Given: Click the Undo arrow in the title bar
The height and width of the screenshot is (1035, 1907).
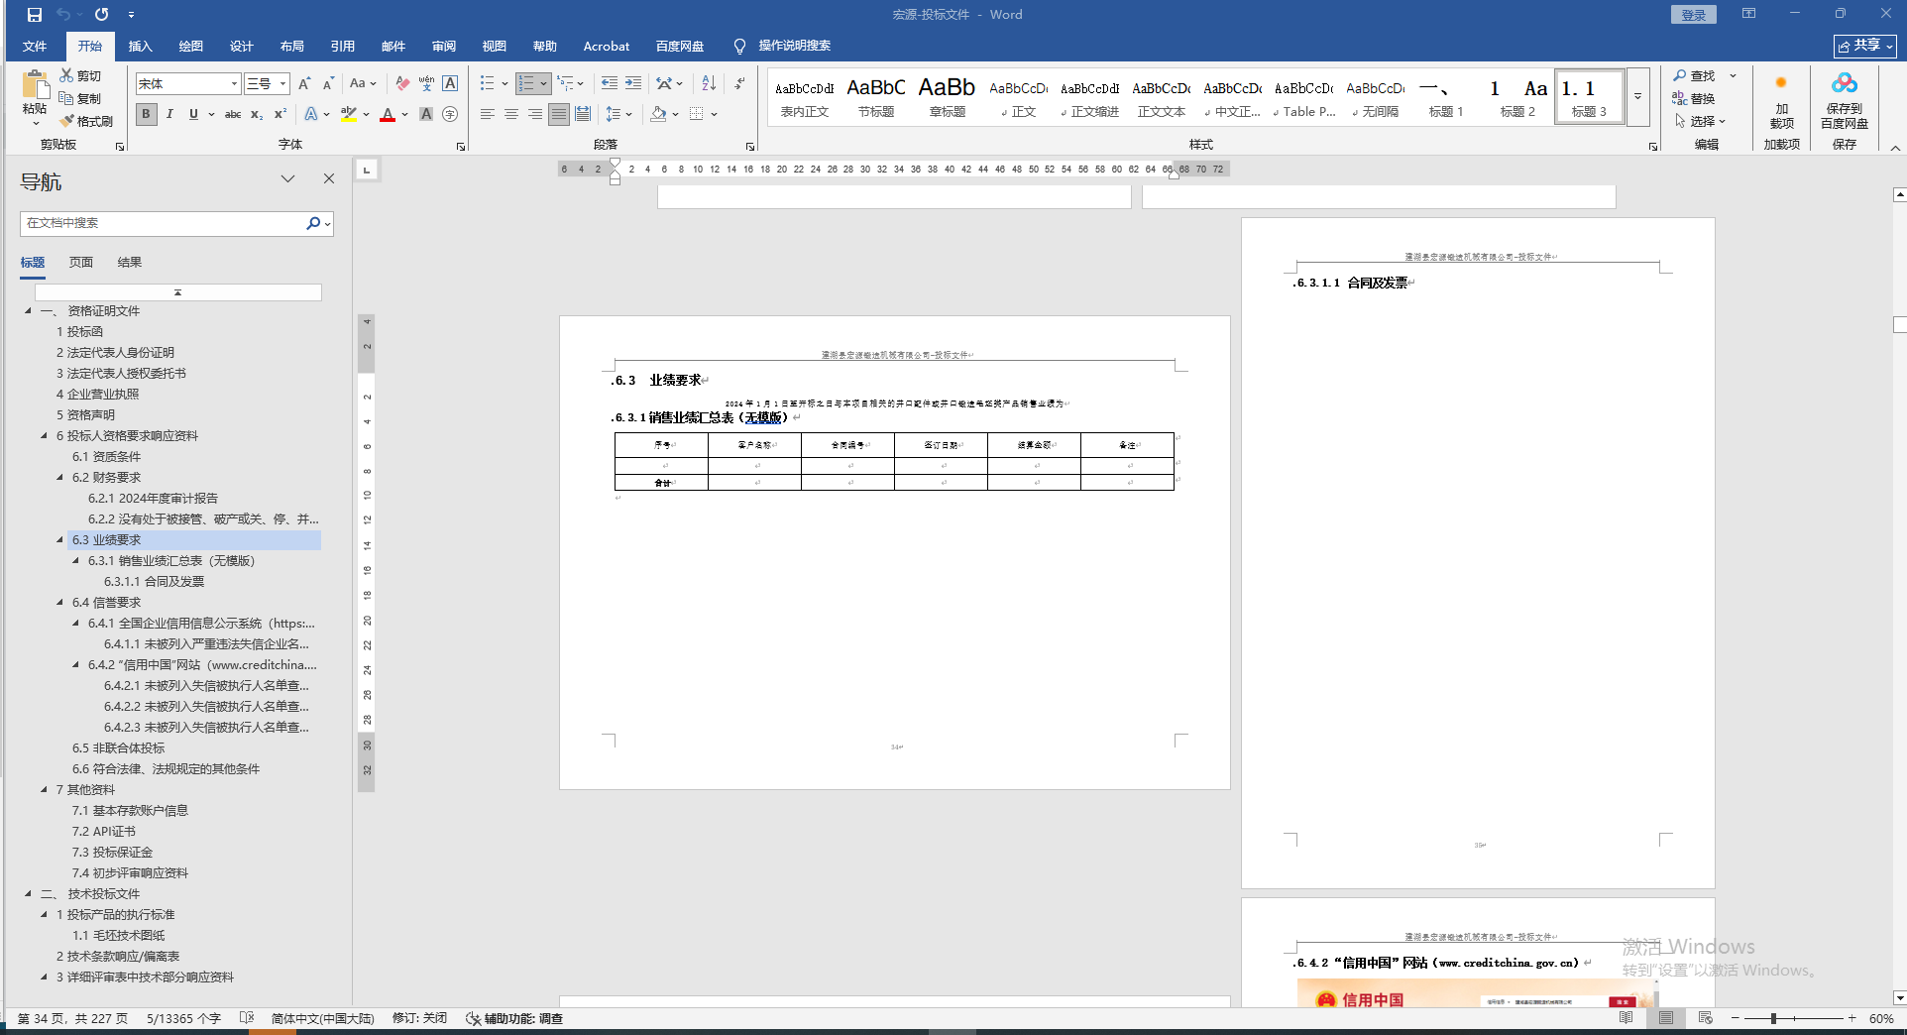Looking at the screenshot, I should click(63, 15).
